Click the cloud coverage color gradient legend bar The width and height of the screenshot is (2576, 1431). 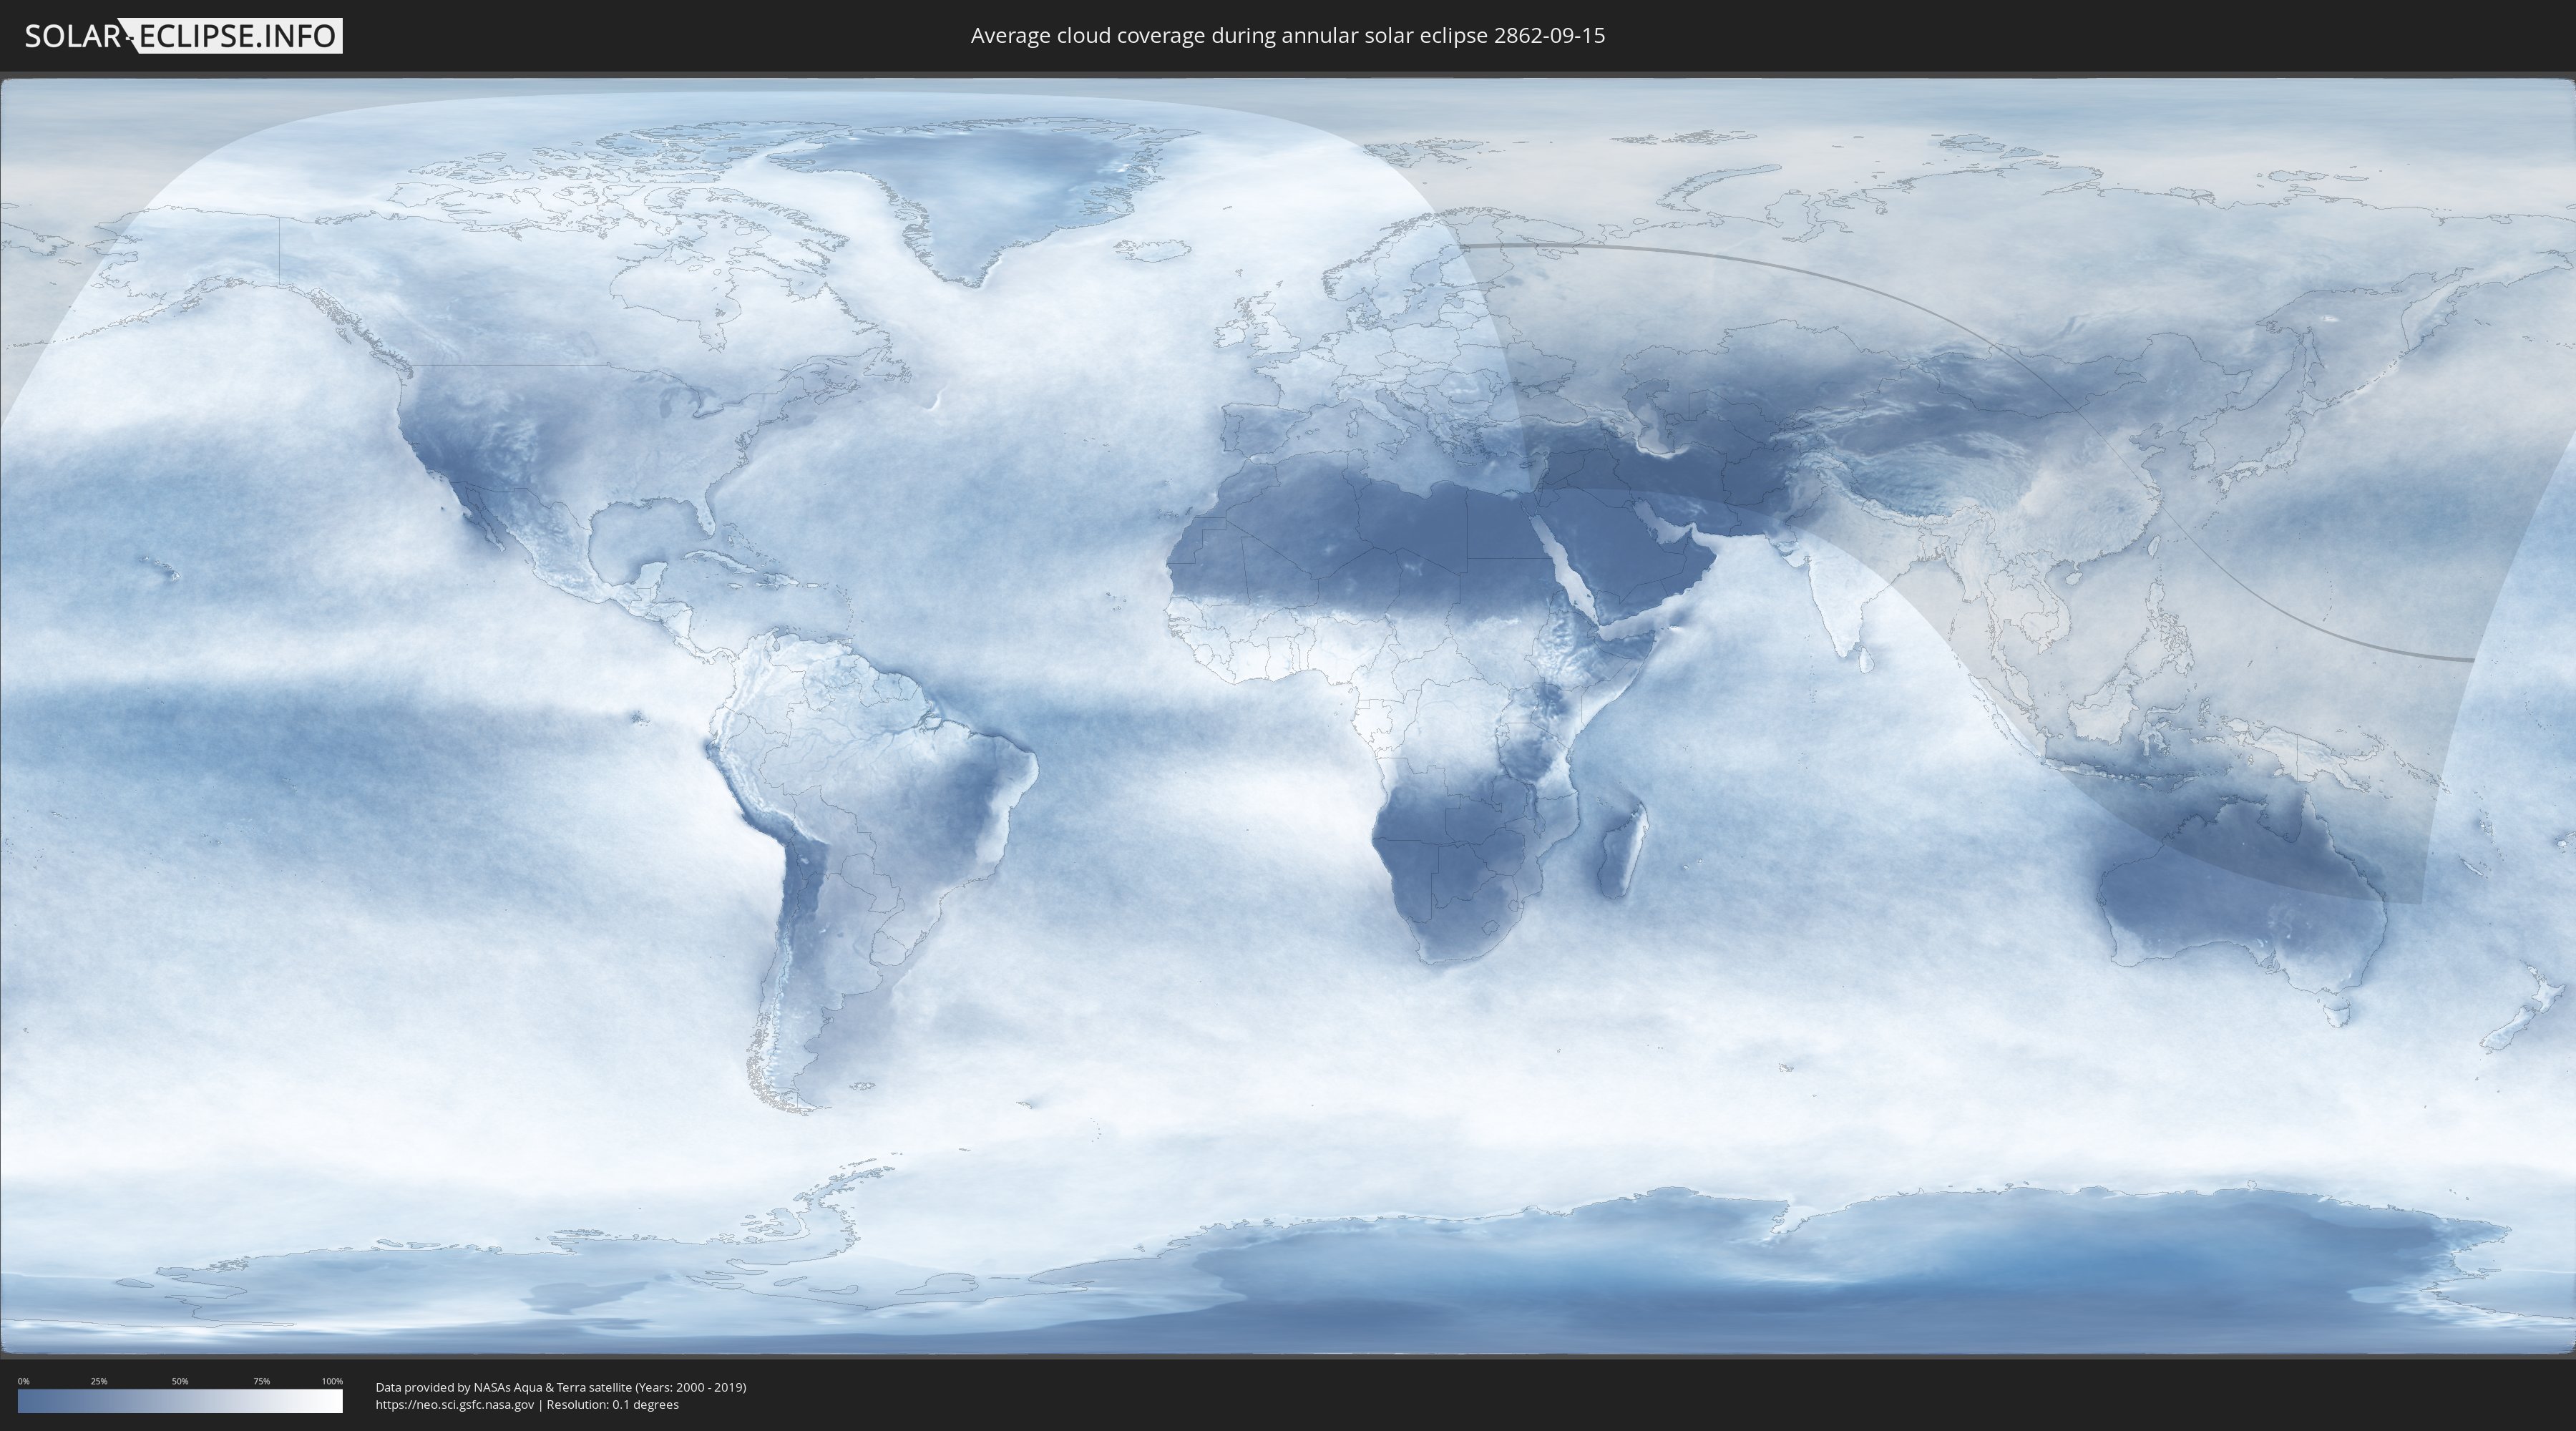point(180,1401)
